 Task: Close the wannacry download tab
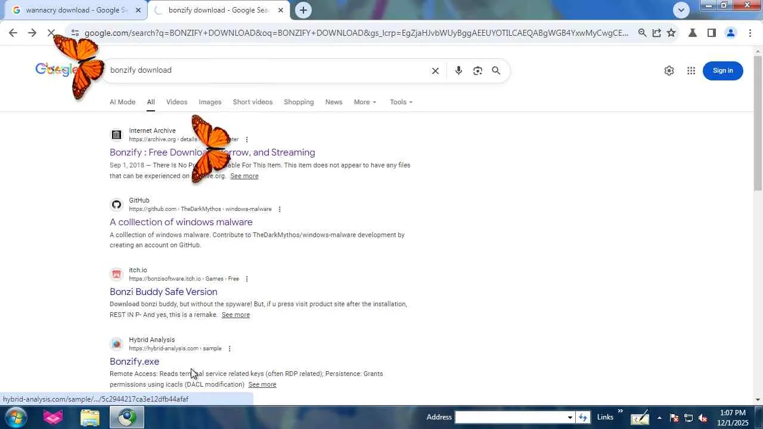(138, 10)
